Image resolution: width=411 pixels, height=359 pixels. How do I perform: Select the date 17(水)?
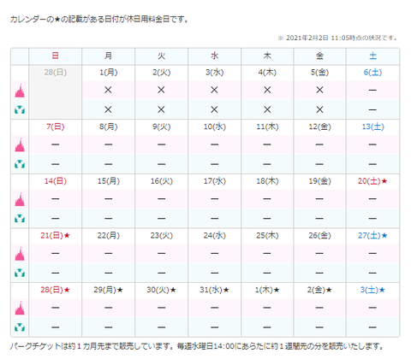[214, 181]
